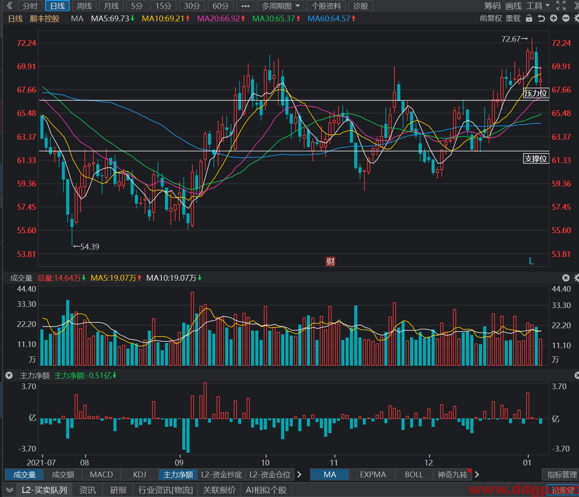
Task: Zoom out with the minus circle icon
Action: tap(566, 18)
